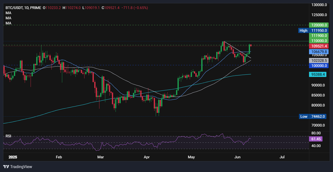
Task: Click the 106679.8 blue MA value label
Action: [x=319, y=52]
